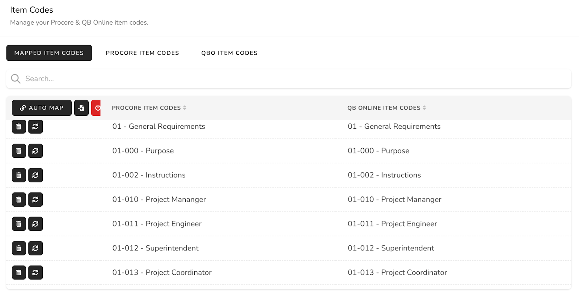Resync the 01-013 - Project Coordinator row
This screenshot has height=296, width=579.
click(35, 272)
